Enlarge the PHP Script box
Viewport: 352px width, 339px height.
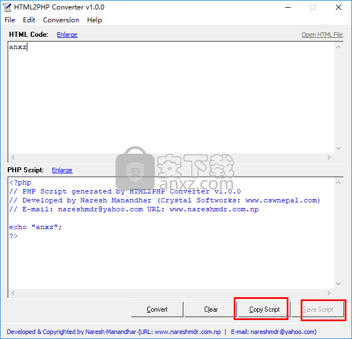[x=62, y=170]
